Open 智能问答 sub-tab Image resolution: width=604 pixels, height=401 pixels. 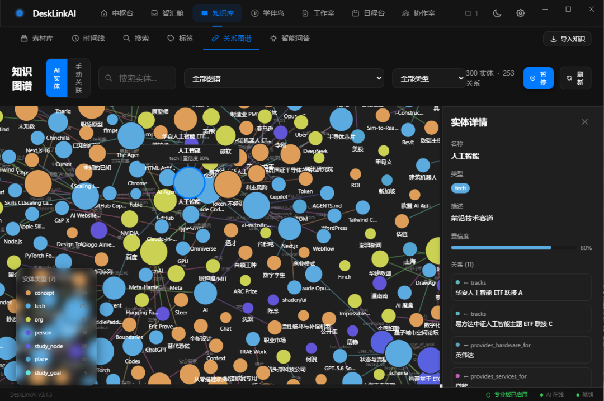click(290, 38)
